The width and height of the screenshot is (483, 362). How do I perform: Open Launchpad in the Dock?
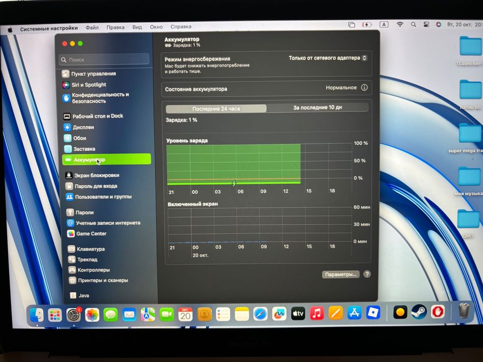point(55,315)
